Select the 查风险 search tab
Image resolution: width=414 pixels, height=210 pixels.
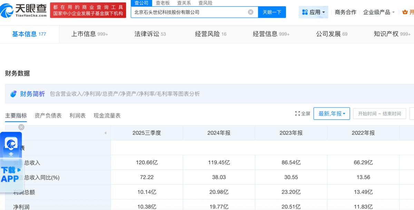coord(206,3)
